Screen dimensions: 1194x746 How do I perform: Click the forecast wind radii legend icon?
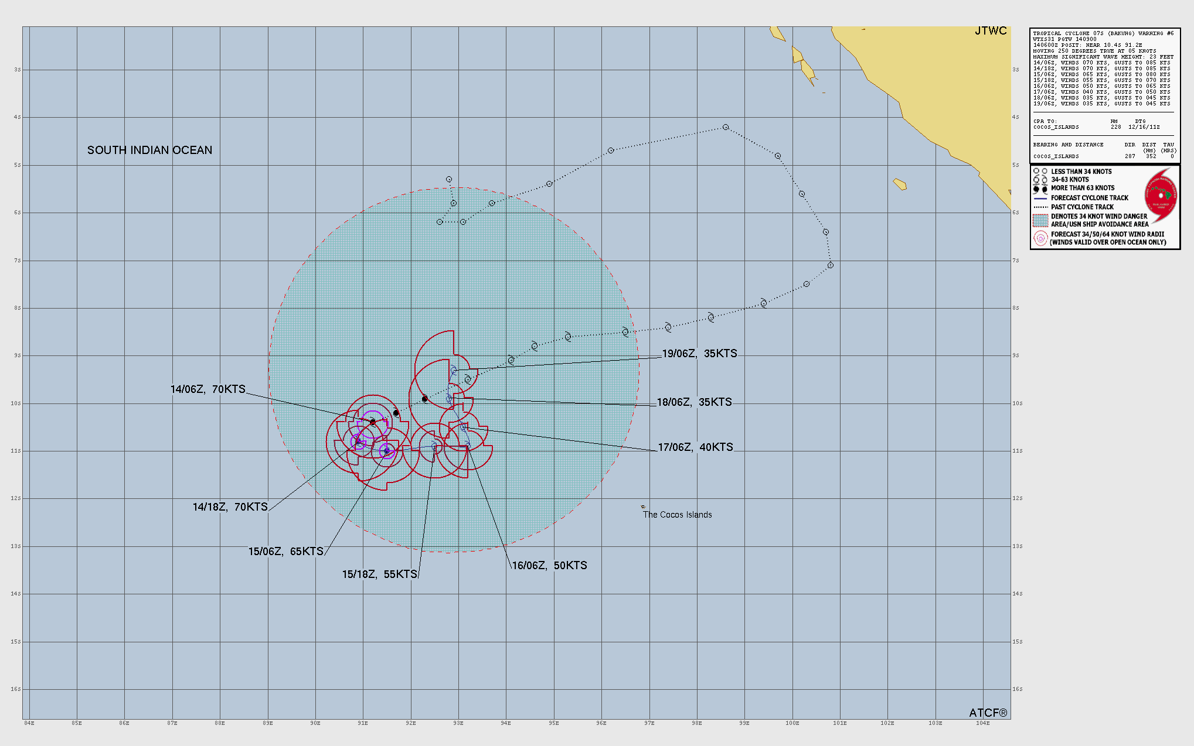(1040, 238)
